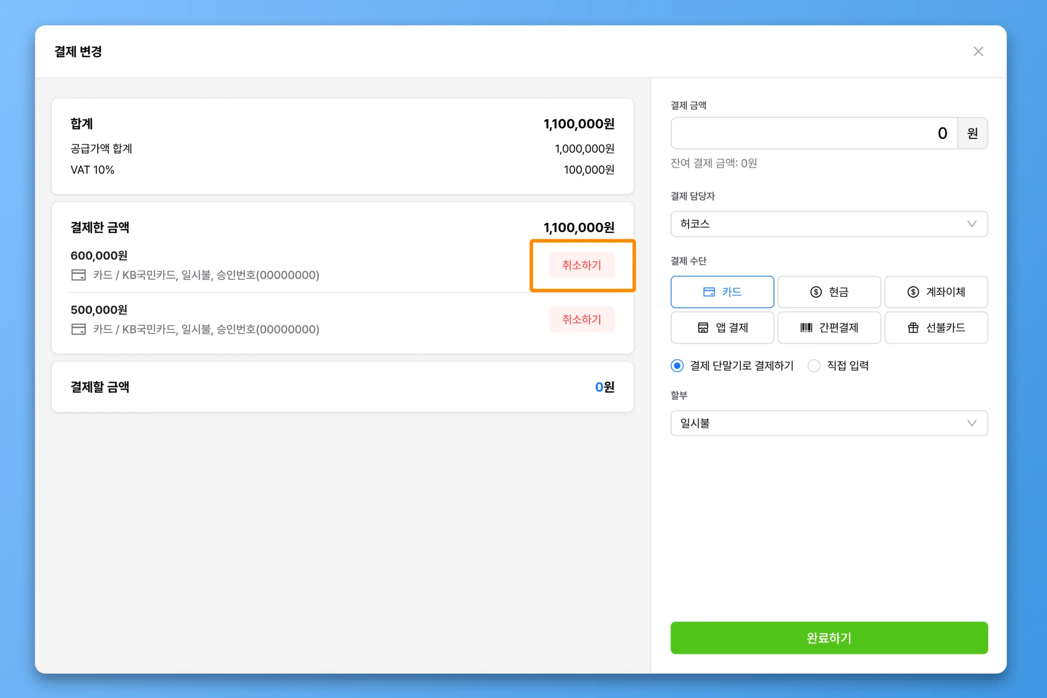Select the 카드 payment method icon
This screenshot has width=1047, height=698.
coord(709,292)
